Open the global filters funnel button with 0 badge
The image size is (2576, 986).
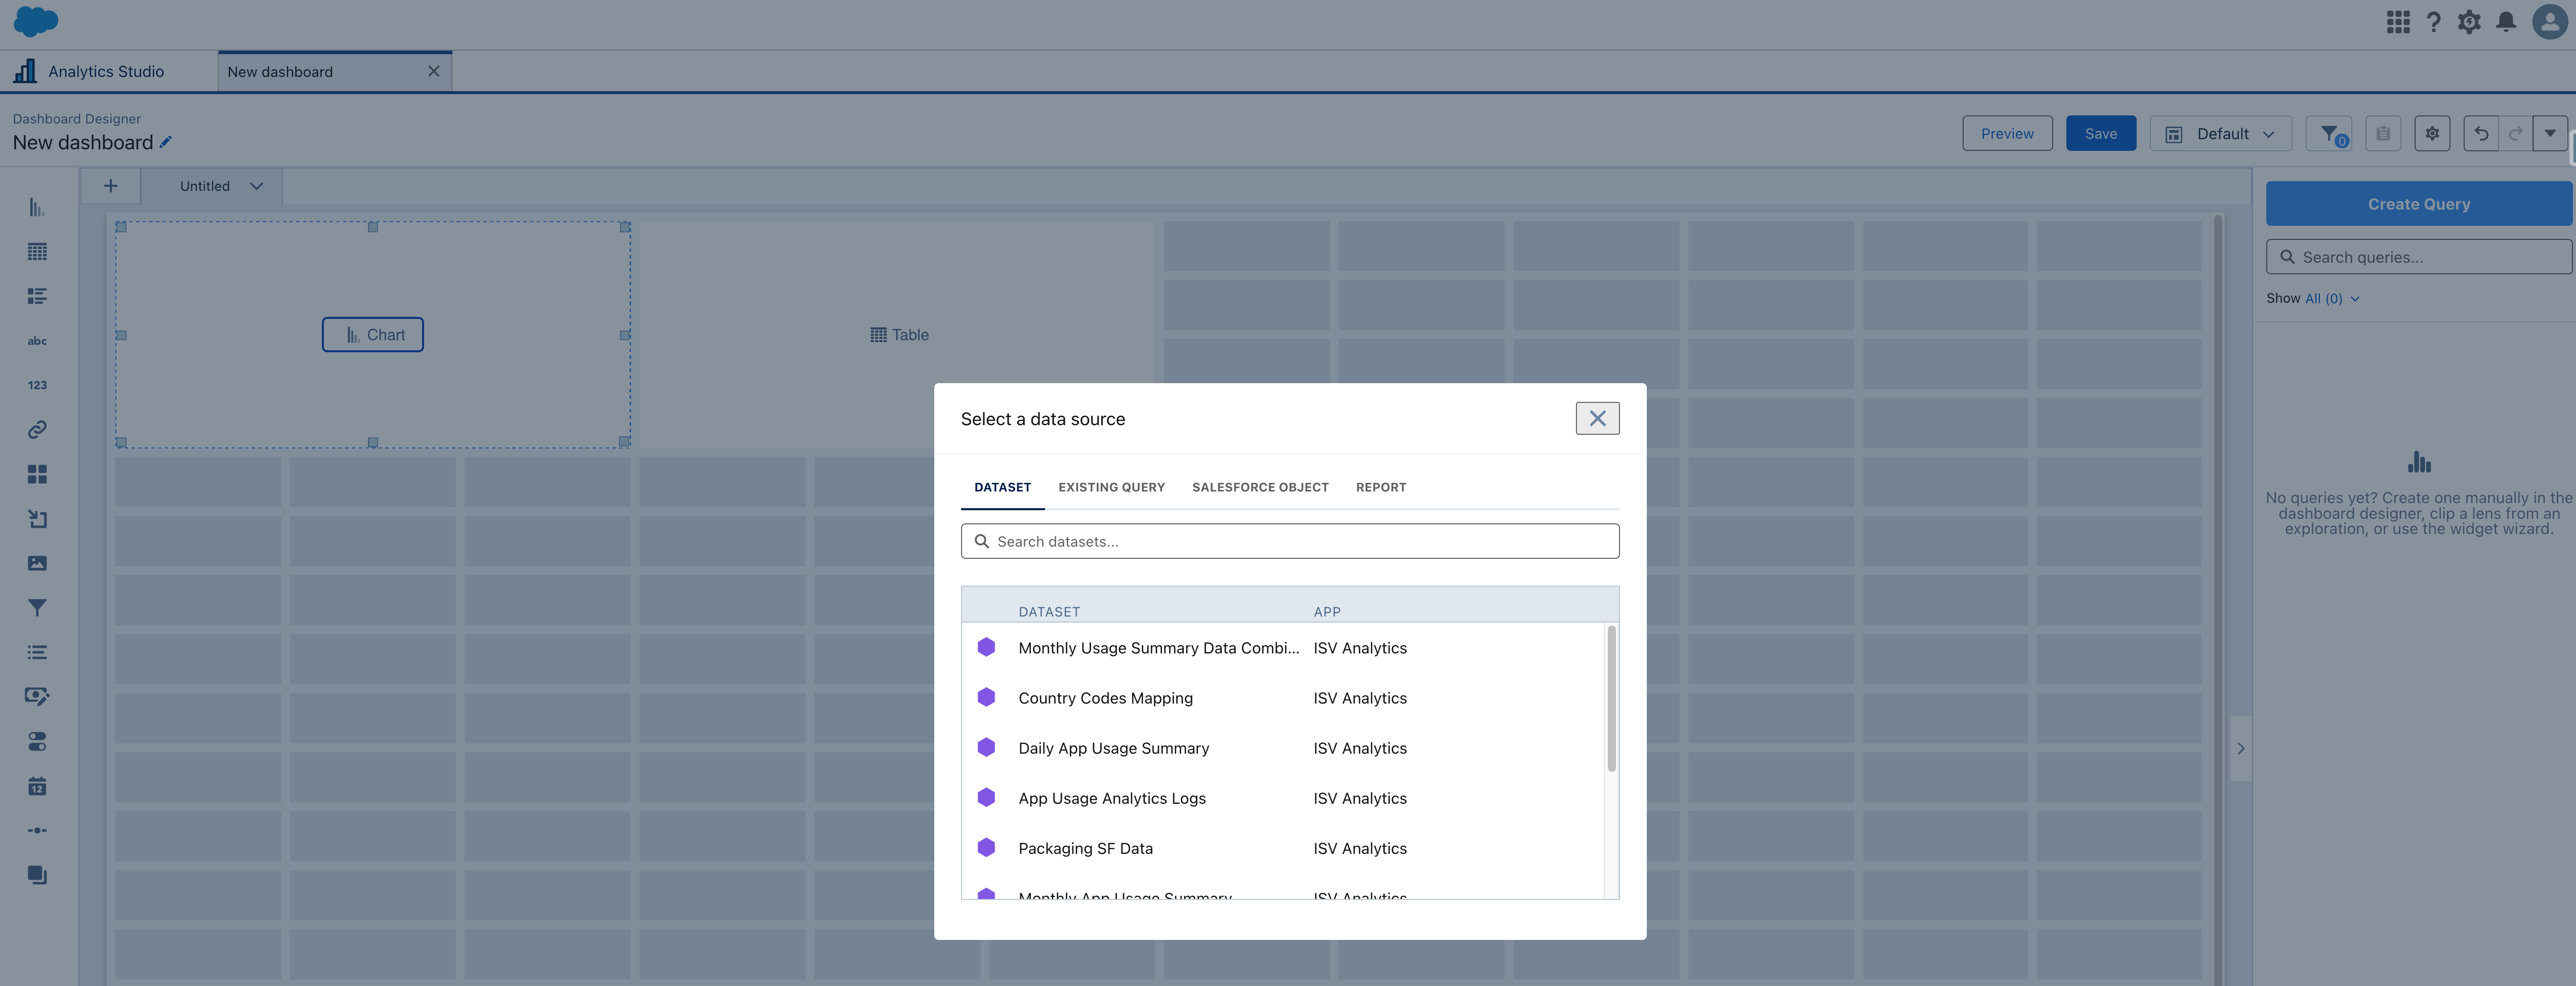(x=2329, y=134)
